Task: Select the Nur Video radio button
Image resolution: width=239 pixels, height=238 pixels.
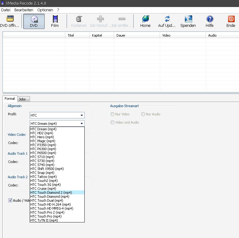Action: tap(112, 114)
